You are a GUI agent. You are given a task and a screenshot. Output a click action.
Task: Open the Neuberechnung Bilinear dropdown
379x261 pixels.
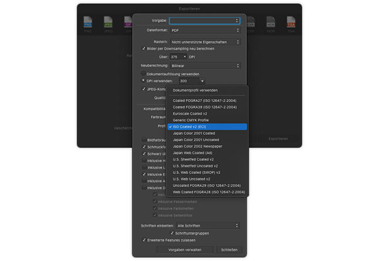(205, 66)
